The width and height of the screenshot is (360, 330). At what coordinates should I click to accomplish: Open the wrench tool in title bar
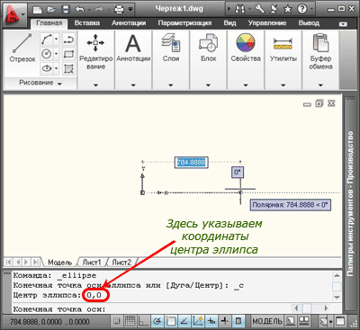(260, 9)
